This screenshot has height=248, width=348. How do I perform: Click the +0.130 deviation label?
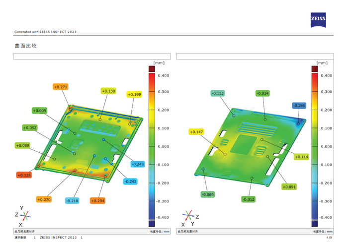click(108, 91)
